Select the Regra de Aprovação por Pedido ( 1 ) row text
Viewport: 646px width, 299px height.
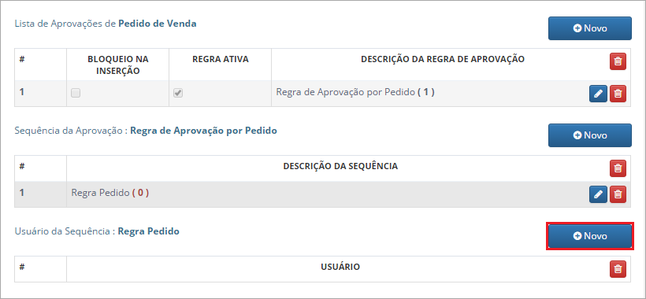(x=355, y=92)
